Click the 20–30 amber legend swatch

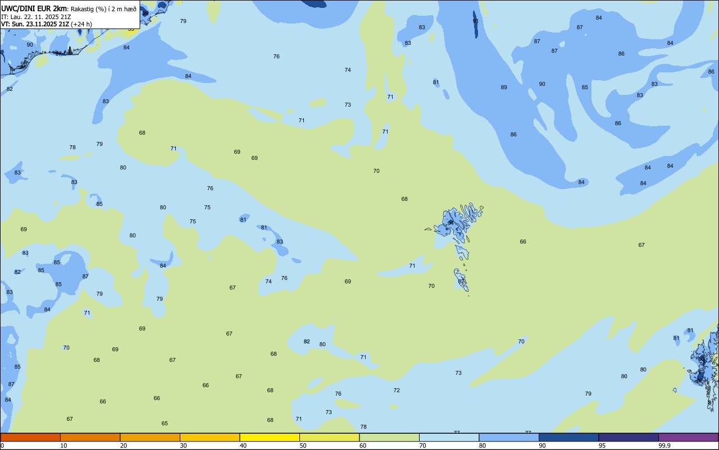[150, 437]
